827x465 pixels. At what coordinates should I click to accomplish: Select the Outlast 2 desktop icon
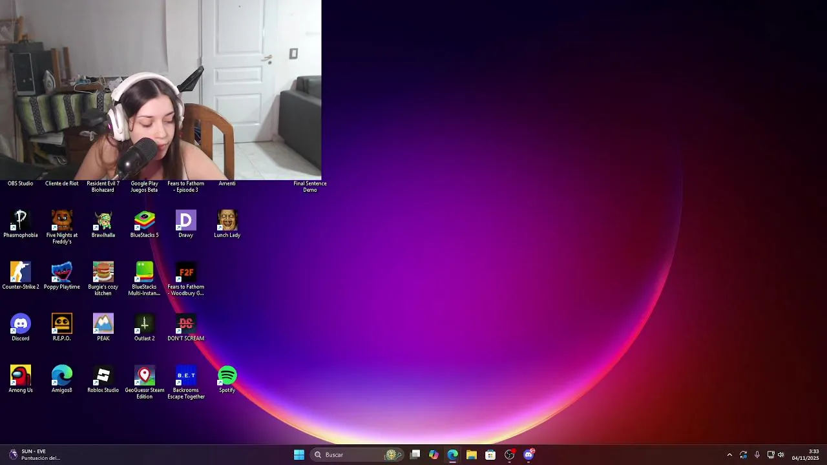(x=145, y=327)
